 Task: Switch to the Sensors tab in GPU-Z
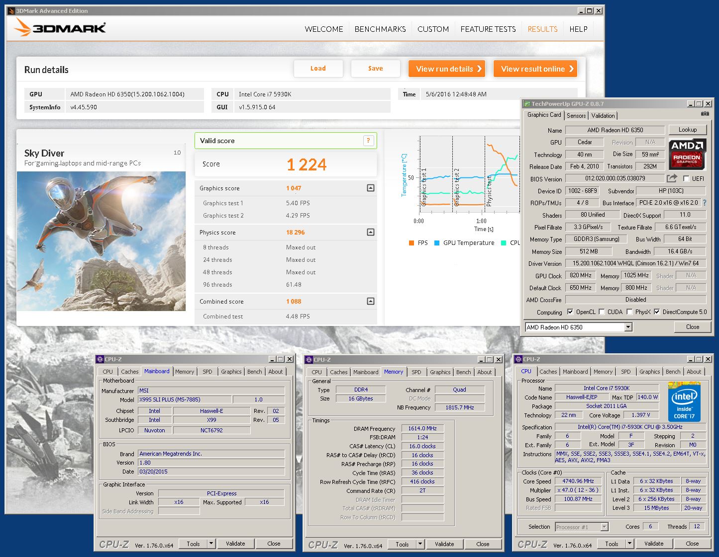click(576, 116)
